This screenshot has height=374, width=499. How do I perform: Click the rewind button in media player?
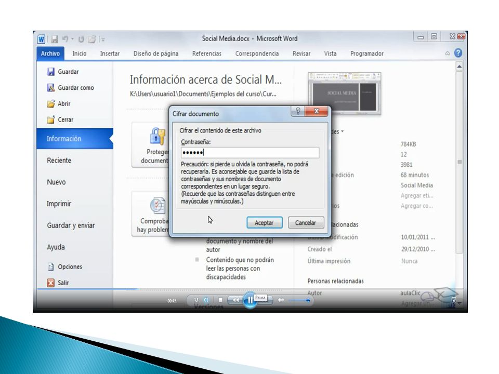pyautogui.click(x=235, y=300)
